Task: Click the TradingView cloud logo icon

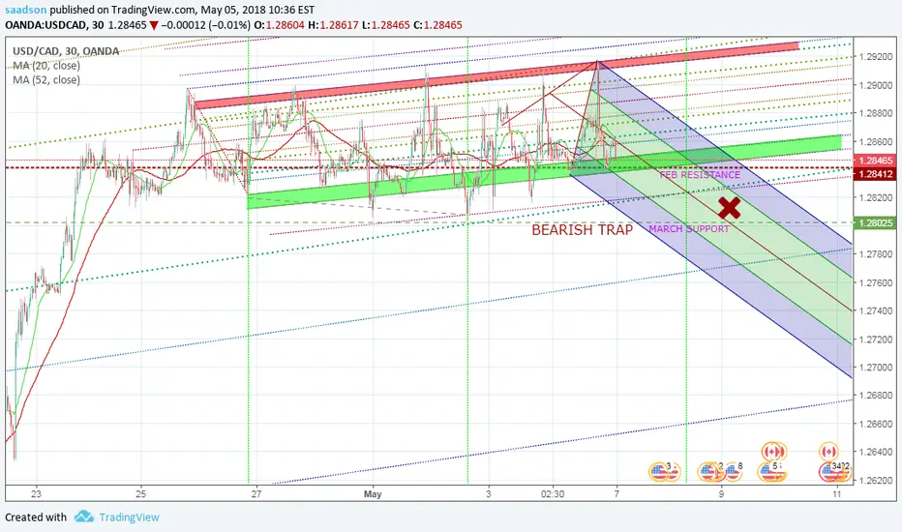Action: tap(84, 517)
